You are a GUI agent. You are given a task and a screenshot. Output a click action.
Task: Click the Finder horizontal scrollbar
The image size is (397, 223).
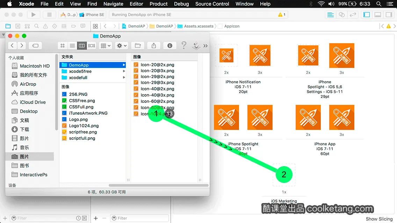[x=159, y=185]
